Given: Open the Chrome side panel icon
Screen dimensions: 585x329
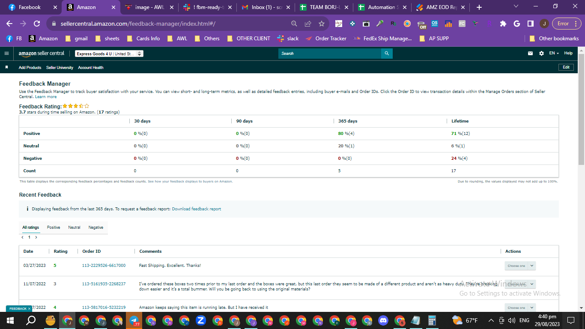Looking at the screenshot, I should pyautogui.click(x=531, y=24).
